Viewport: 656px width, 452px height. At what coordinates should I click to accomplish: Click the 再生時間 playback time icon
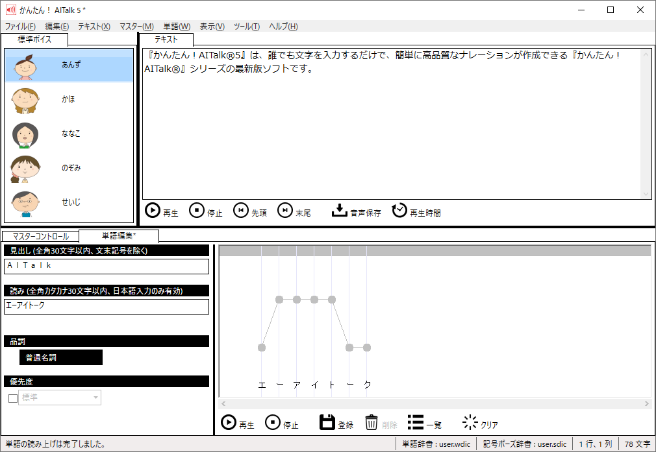click(399, 210)
